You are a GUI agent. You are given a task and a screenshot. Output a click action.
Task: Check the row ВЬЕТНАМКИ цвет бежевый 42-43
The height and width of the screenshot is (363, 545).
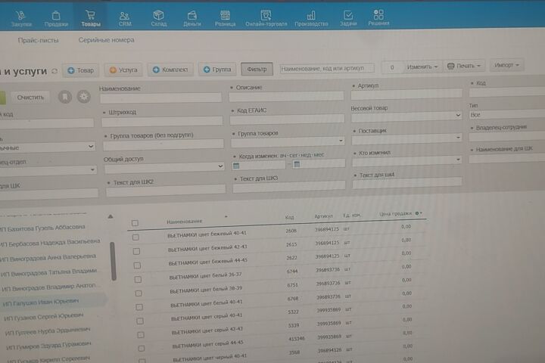(x=136, y=251)
